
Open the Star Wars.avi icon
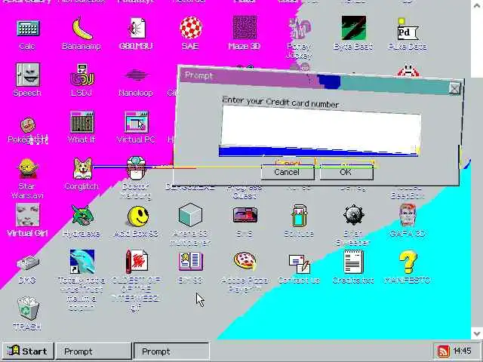click(28, 168)
